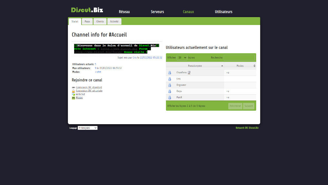Open the Serveurs menu in top navigation

point(157,12)
